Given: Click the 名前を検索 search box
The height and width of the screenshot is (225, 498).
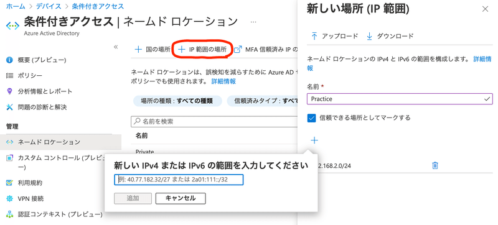Looking at the screenshot, I should (215, 121).
